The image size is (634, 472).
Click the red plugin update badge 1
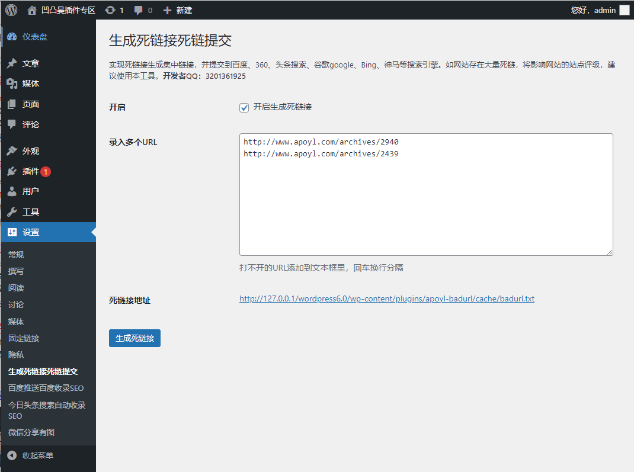coord(46,172)
